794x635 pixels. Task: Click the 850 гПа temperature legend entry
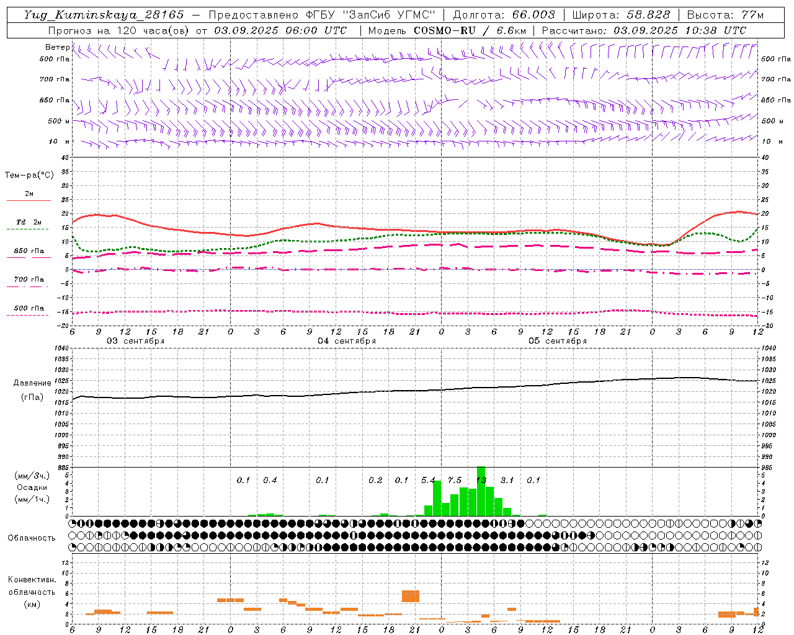click(x=29, y=253)
